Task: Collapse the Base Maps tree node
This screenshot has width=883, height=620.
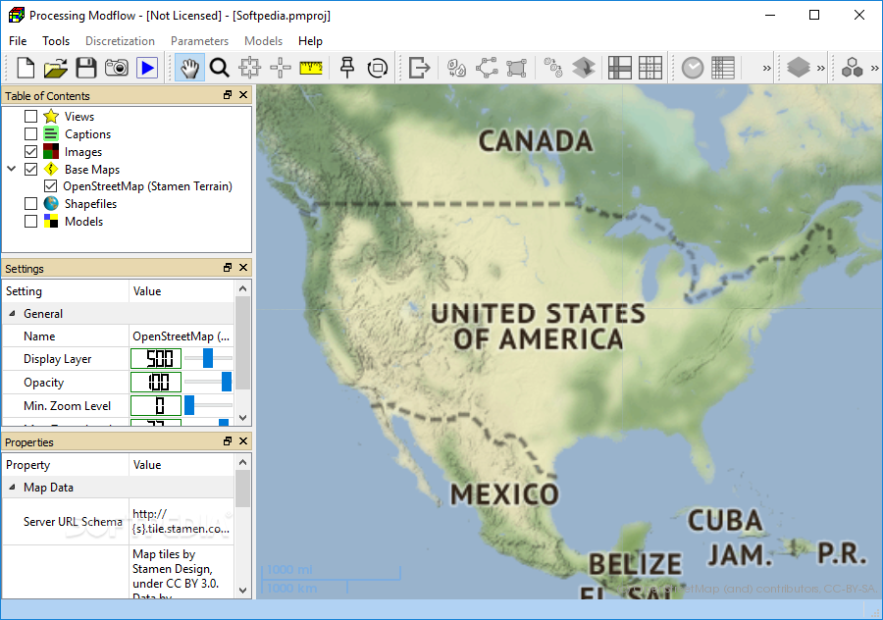Action: click(x=11, y=169)
